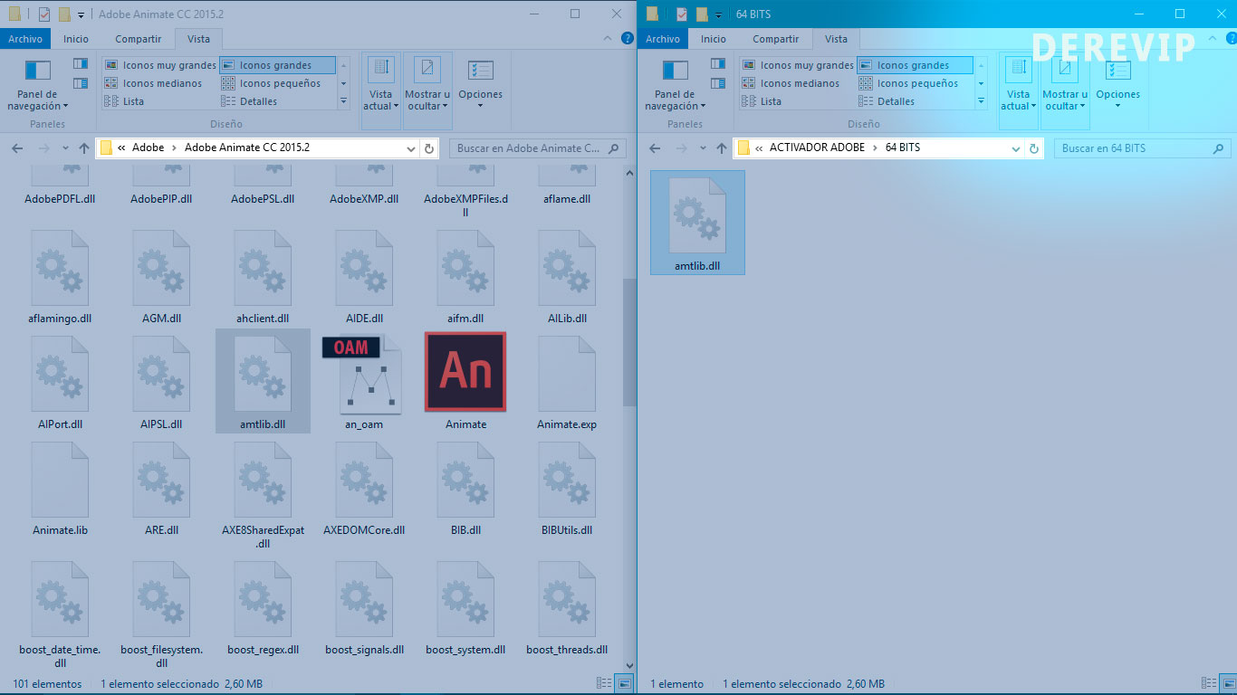Select the BIBUtils.dll file
This screenshot has height=695, width=1237.
tap(567, 489)
